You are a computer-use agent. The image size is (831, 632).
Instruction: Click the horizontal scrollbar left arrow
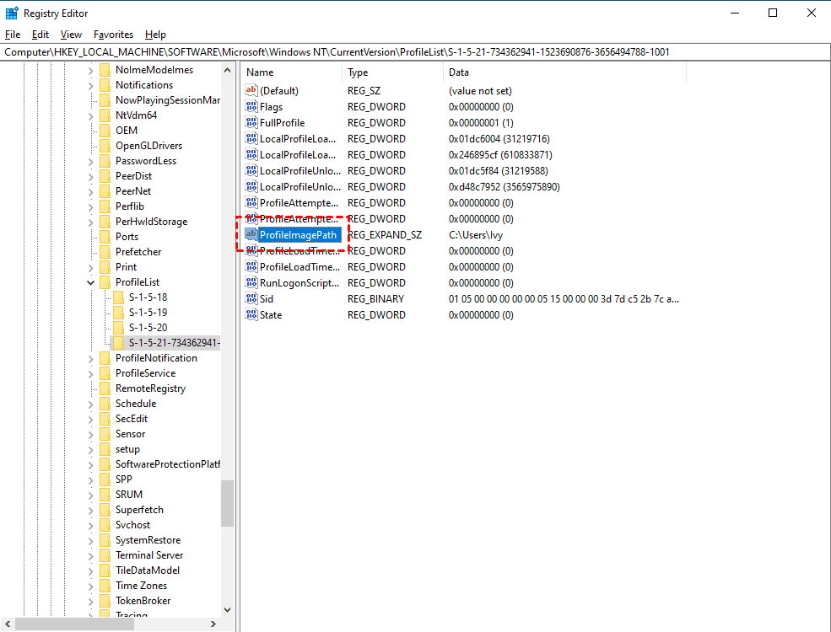pyautogui.click(x=8, y=624)
